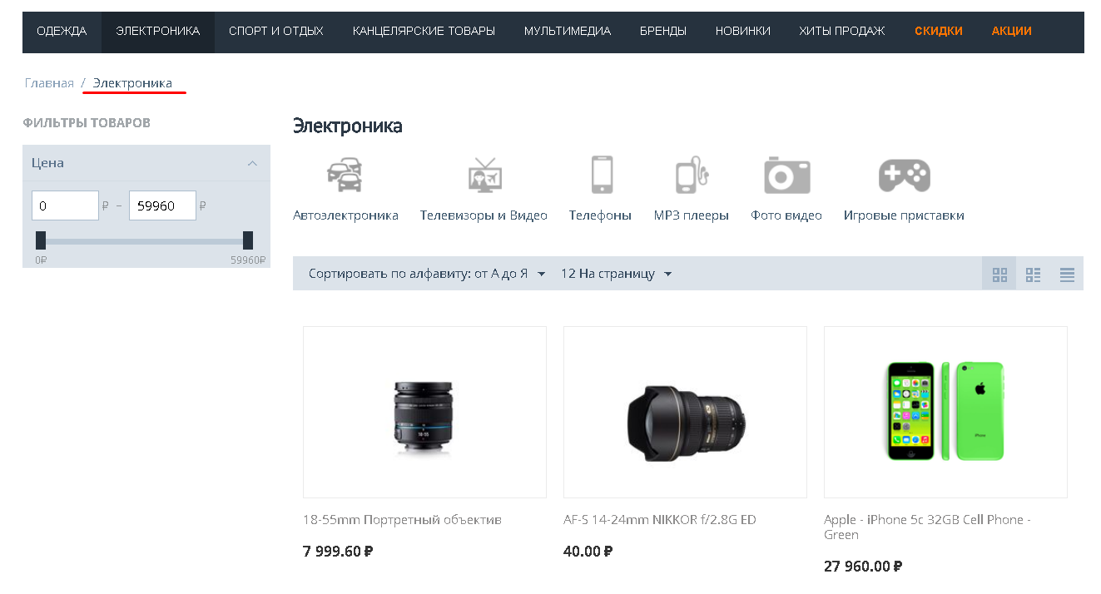Click the Телефоны category label
This screenshot has height=594, width=1101.
point(600,215)
